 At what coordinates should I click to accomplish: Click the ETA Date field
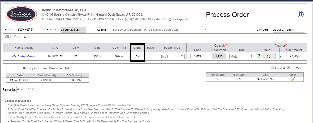point(288,30)
